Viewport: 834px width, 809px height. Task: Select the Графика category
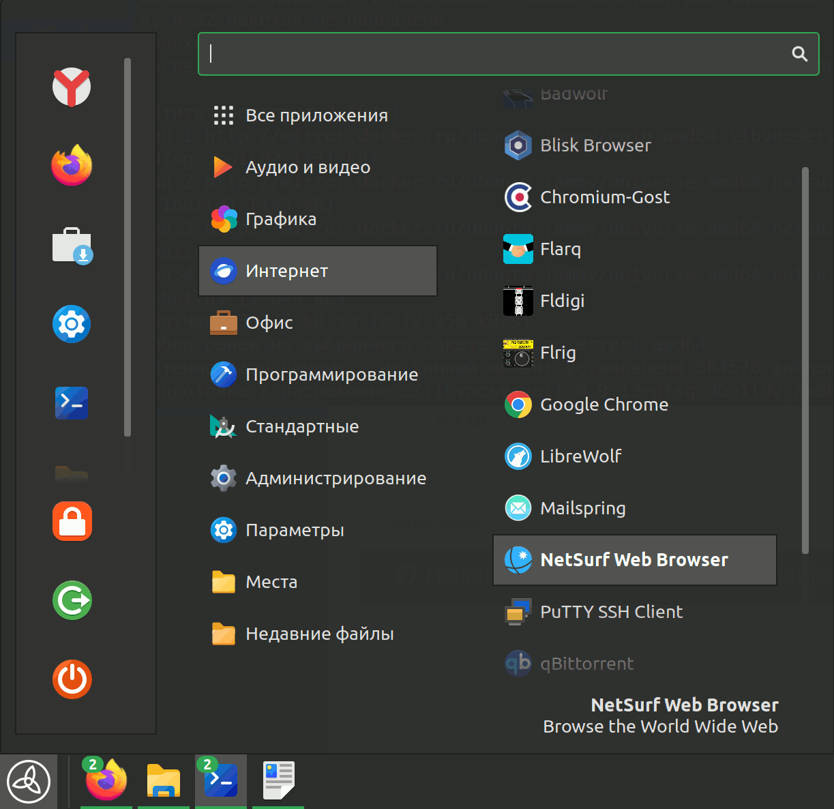pyautogui.click(x=318, y=219)
